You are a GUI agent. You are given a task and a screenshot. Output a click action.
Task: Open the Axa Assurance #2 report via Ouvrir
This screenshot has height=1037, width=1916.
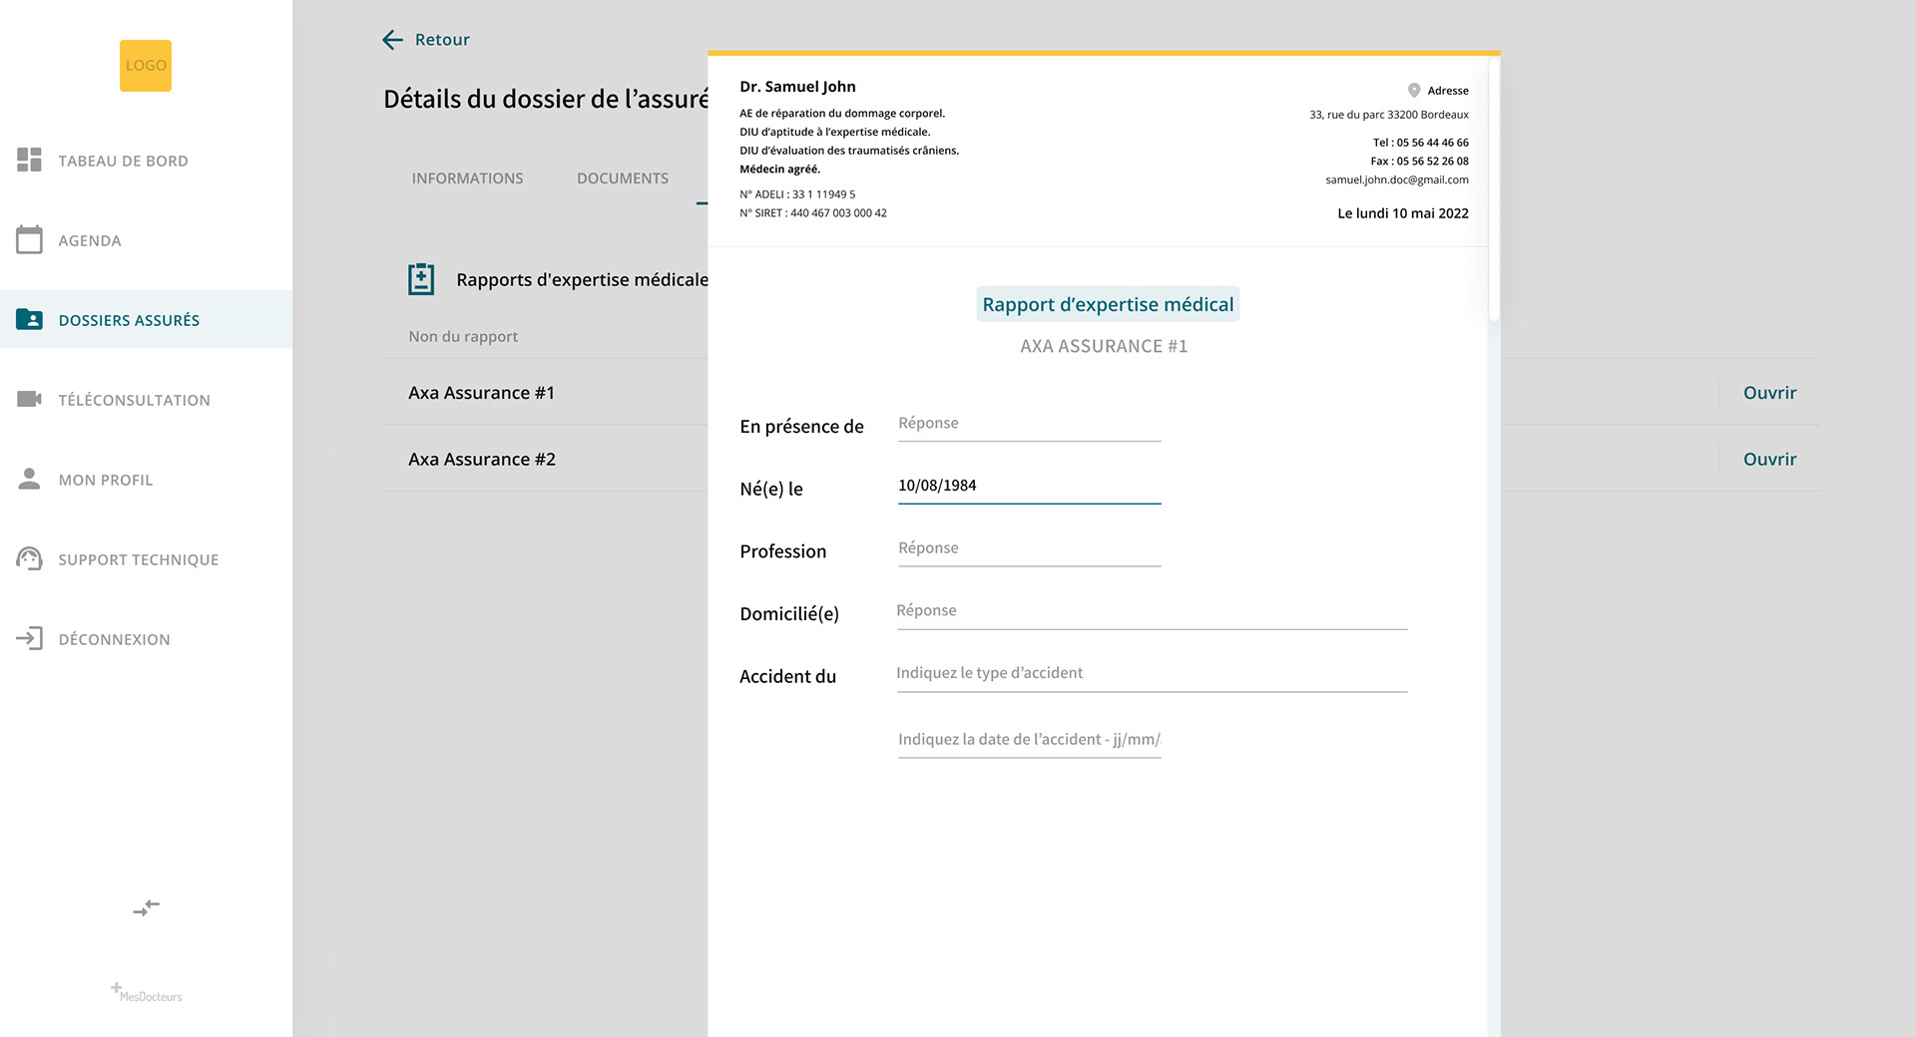1769,459
